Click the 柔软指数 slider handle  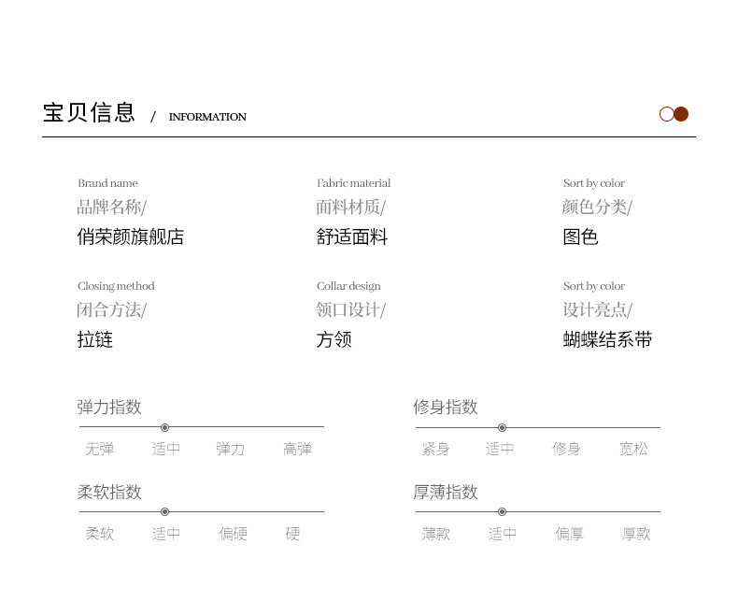point(164,512)
